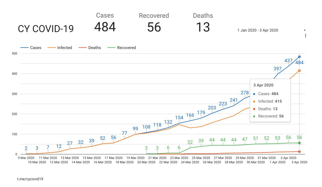322x187 pixels.
Task: Click the red Deaths endpoint dot
Action: (x=299, y=151)
